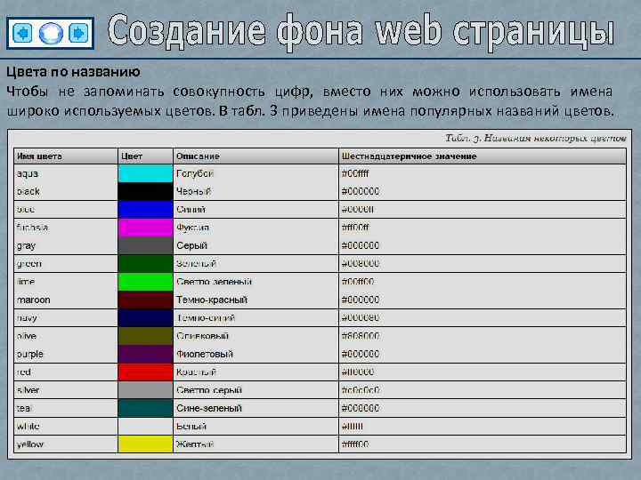
Task: Click the table caption 'Табл. 3'
Action: (536, 138)
